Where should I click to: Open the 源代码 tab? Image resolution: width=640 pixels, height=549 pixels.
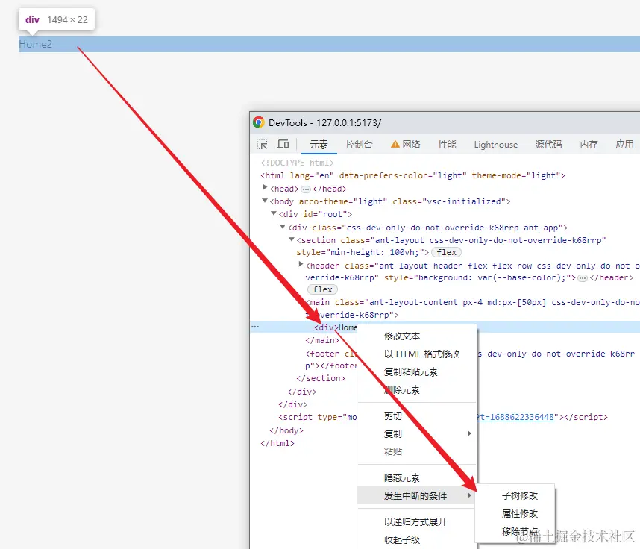pos(548,145)
